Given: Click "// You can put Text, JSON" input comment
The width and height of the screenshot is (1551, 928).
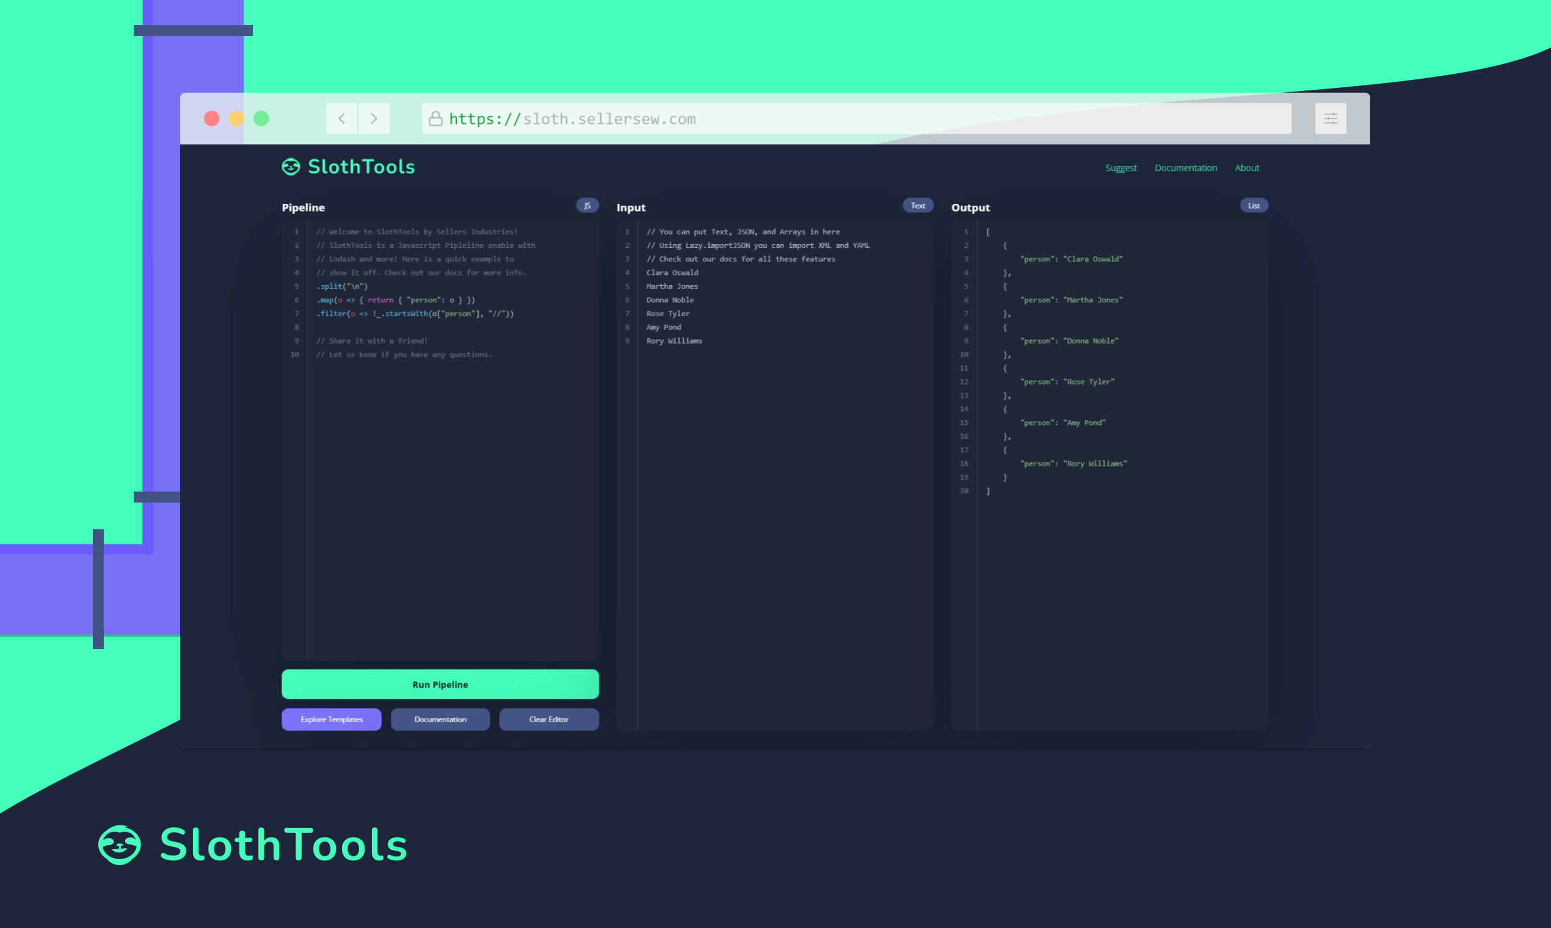Looking at the screenshot, I should (x=743, y=232).
